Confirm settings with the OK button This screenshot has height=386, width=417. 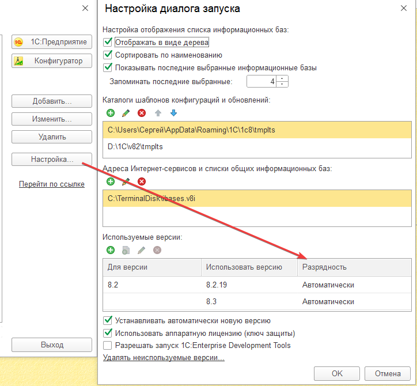point(337,373)
